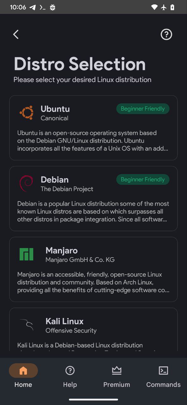Tap the gesture navigation bar at bottom
187x405 pixels.
pyautogui.click(x=93, y=399)
